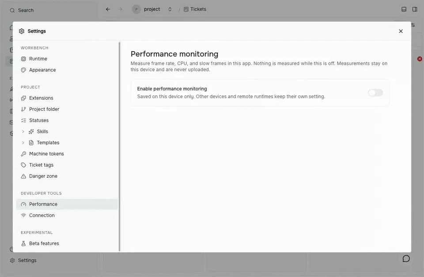The image size is (424, 277).
Task: Open the Tickets breadcrumb
Action: (x=195, y=9)
